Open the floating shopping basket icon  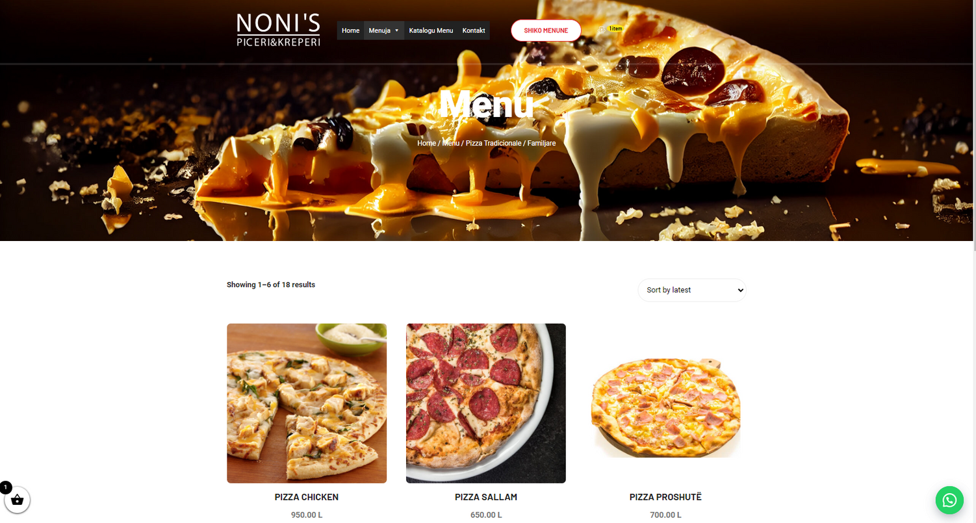tap(17, 500)
